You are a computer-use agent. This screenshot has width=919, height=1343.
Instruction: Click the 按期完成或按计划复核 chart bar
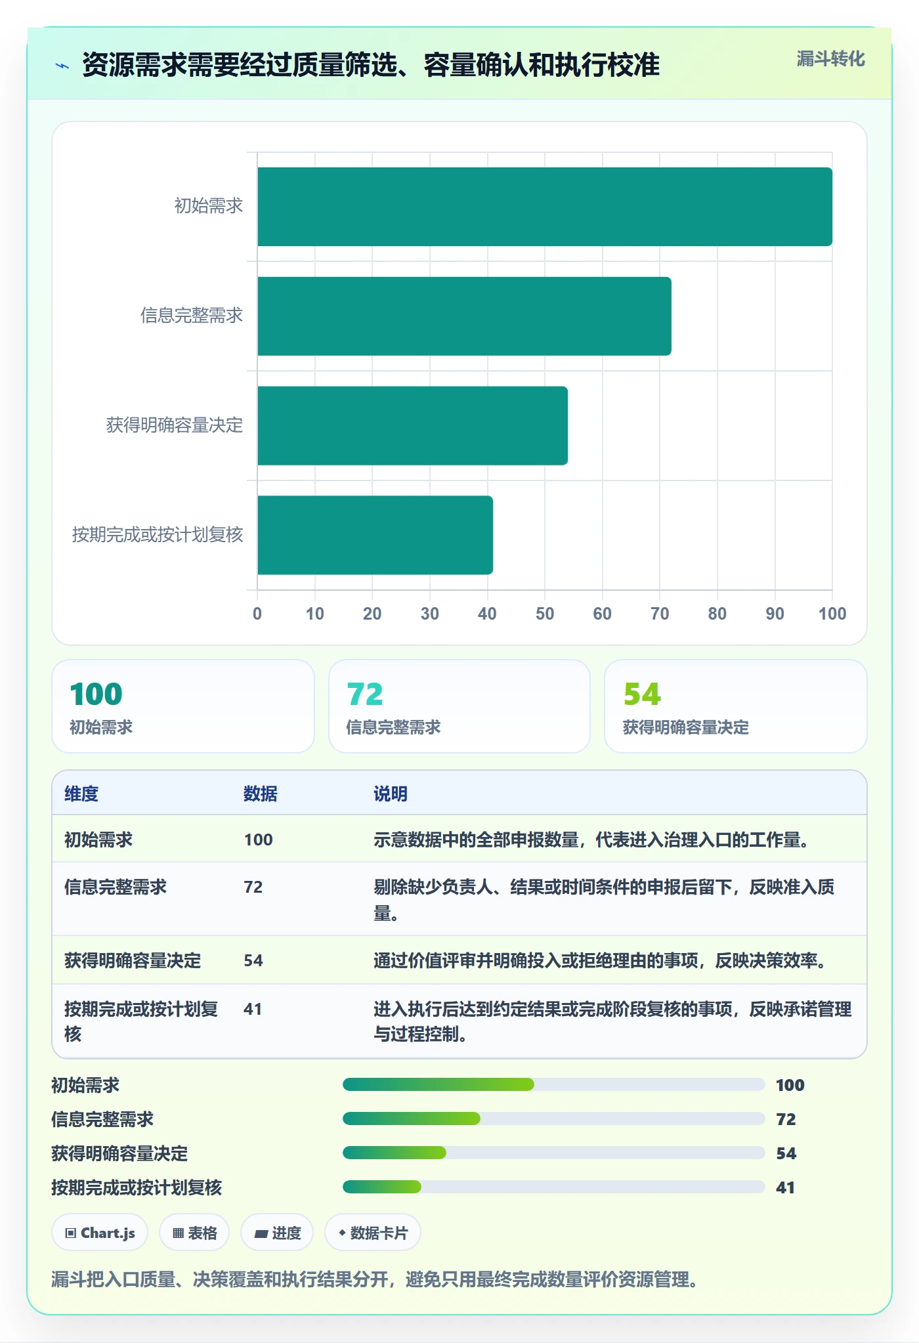pyautogui.click(x=375, y=535)
